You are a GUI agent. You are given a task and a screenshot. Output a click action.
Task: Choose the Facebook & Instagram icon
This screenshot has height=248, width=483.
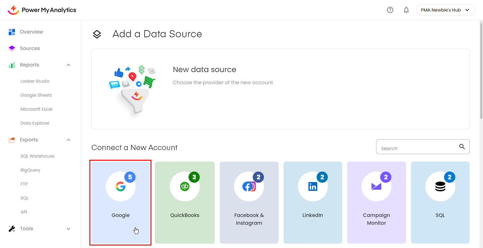(x=249, y=186)
